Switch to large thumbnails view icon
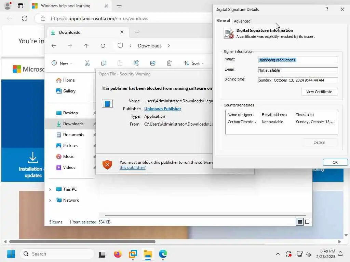The width and height of the screenshot is (350, 262). click(307, 222)
